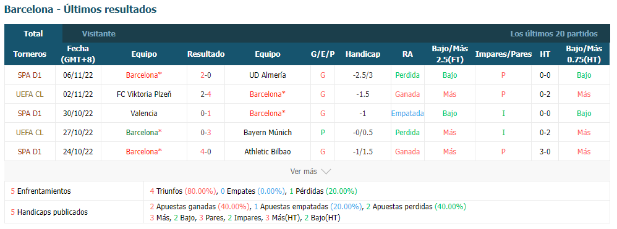Click the 4-0 result against Athletic Bilbao

click(x=206, y=152)
